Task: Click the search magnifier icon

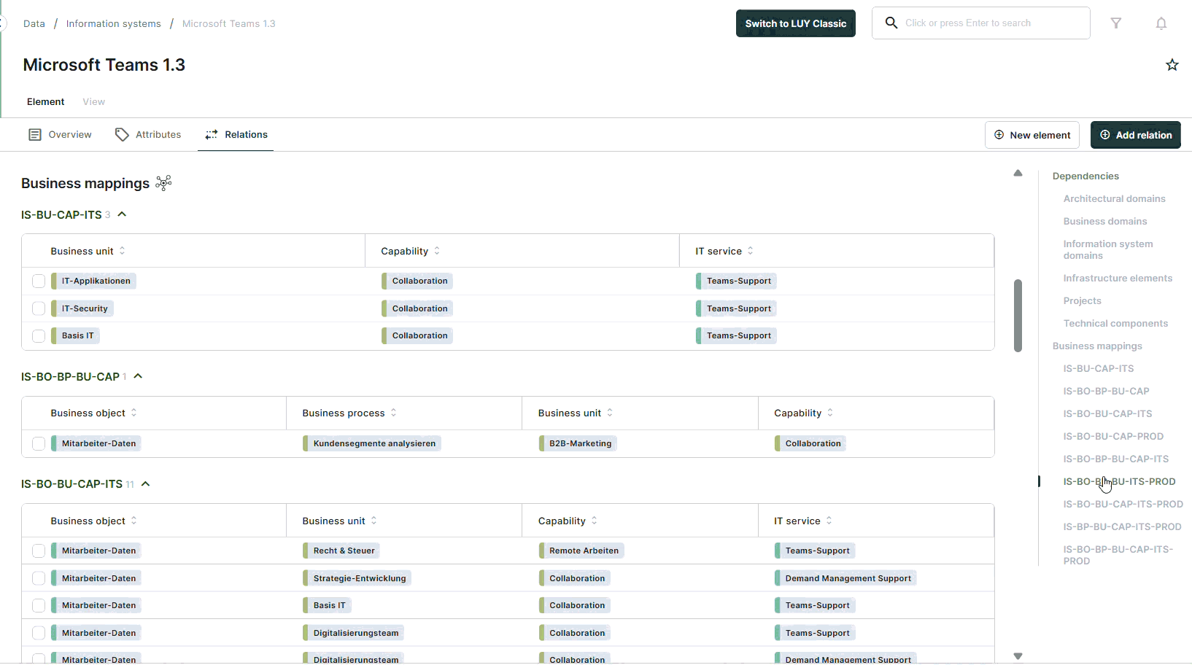Action: pyautogui.click(x=891, y=23)
